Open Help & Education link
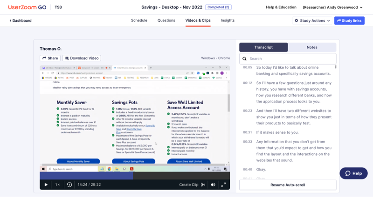Viewport: 373px width, 197px height. [x=281, y=7]
